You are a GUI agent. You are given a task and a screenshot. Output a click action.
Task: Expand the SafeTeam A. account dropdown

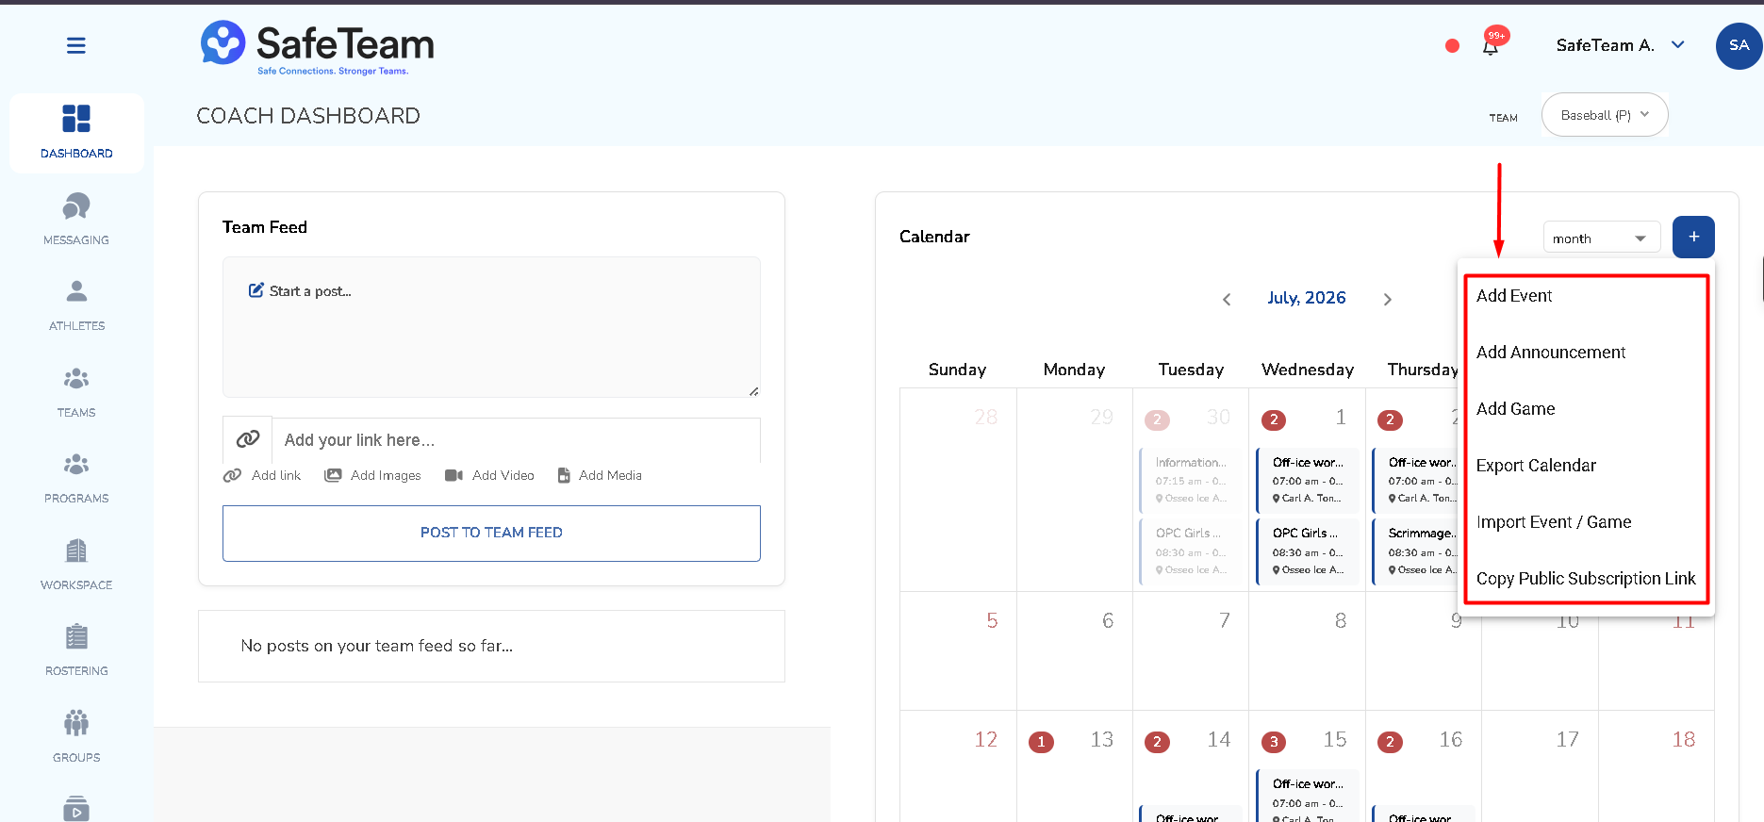point(1620,45)
